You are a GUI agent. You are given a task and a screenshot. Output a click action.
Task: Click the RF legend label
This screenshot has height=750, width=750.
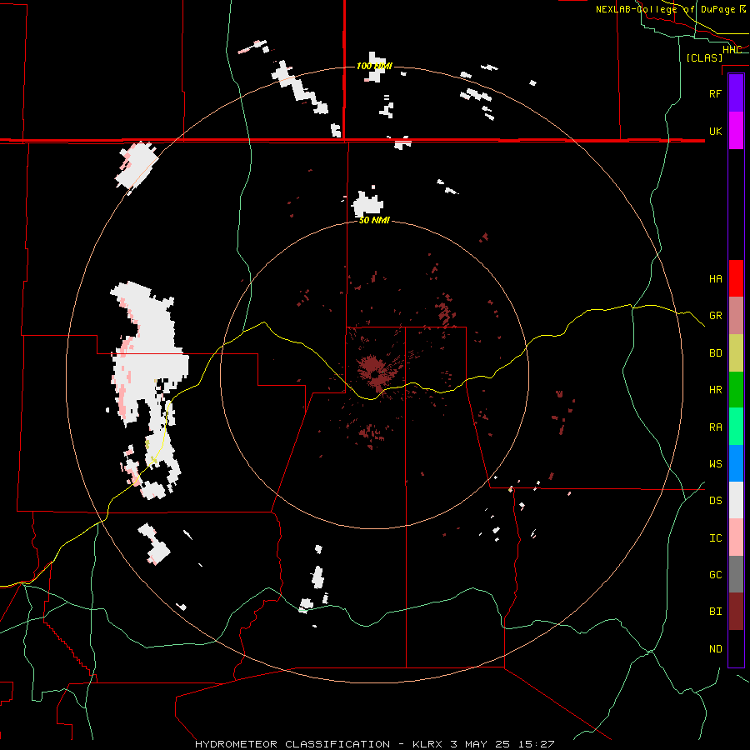coord(715,93)
